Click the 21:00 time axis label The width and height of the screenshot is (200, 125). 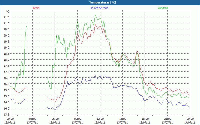(167, 119)
